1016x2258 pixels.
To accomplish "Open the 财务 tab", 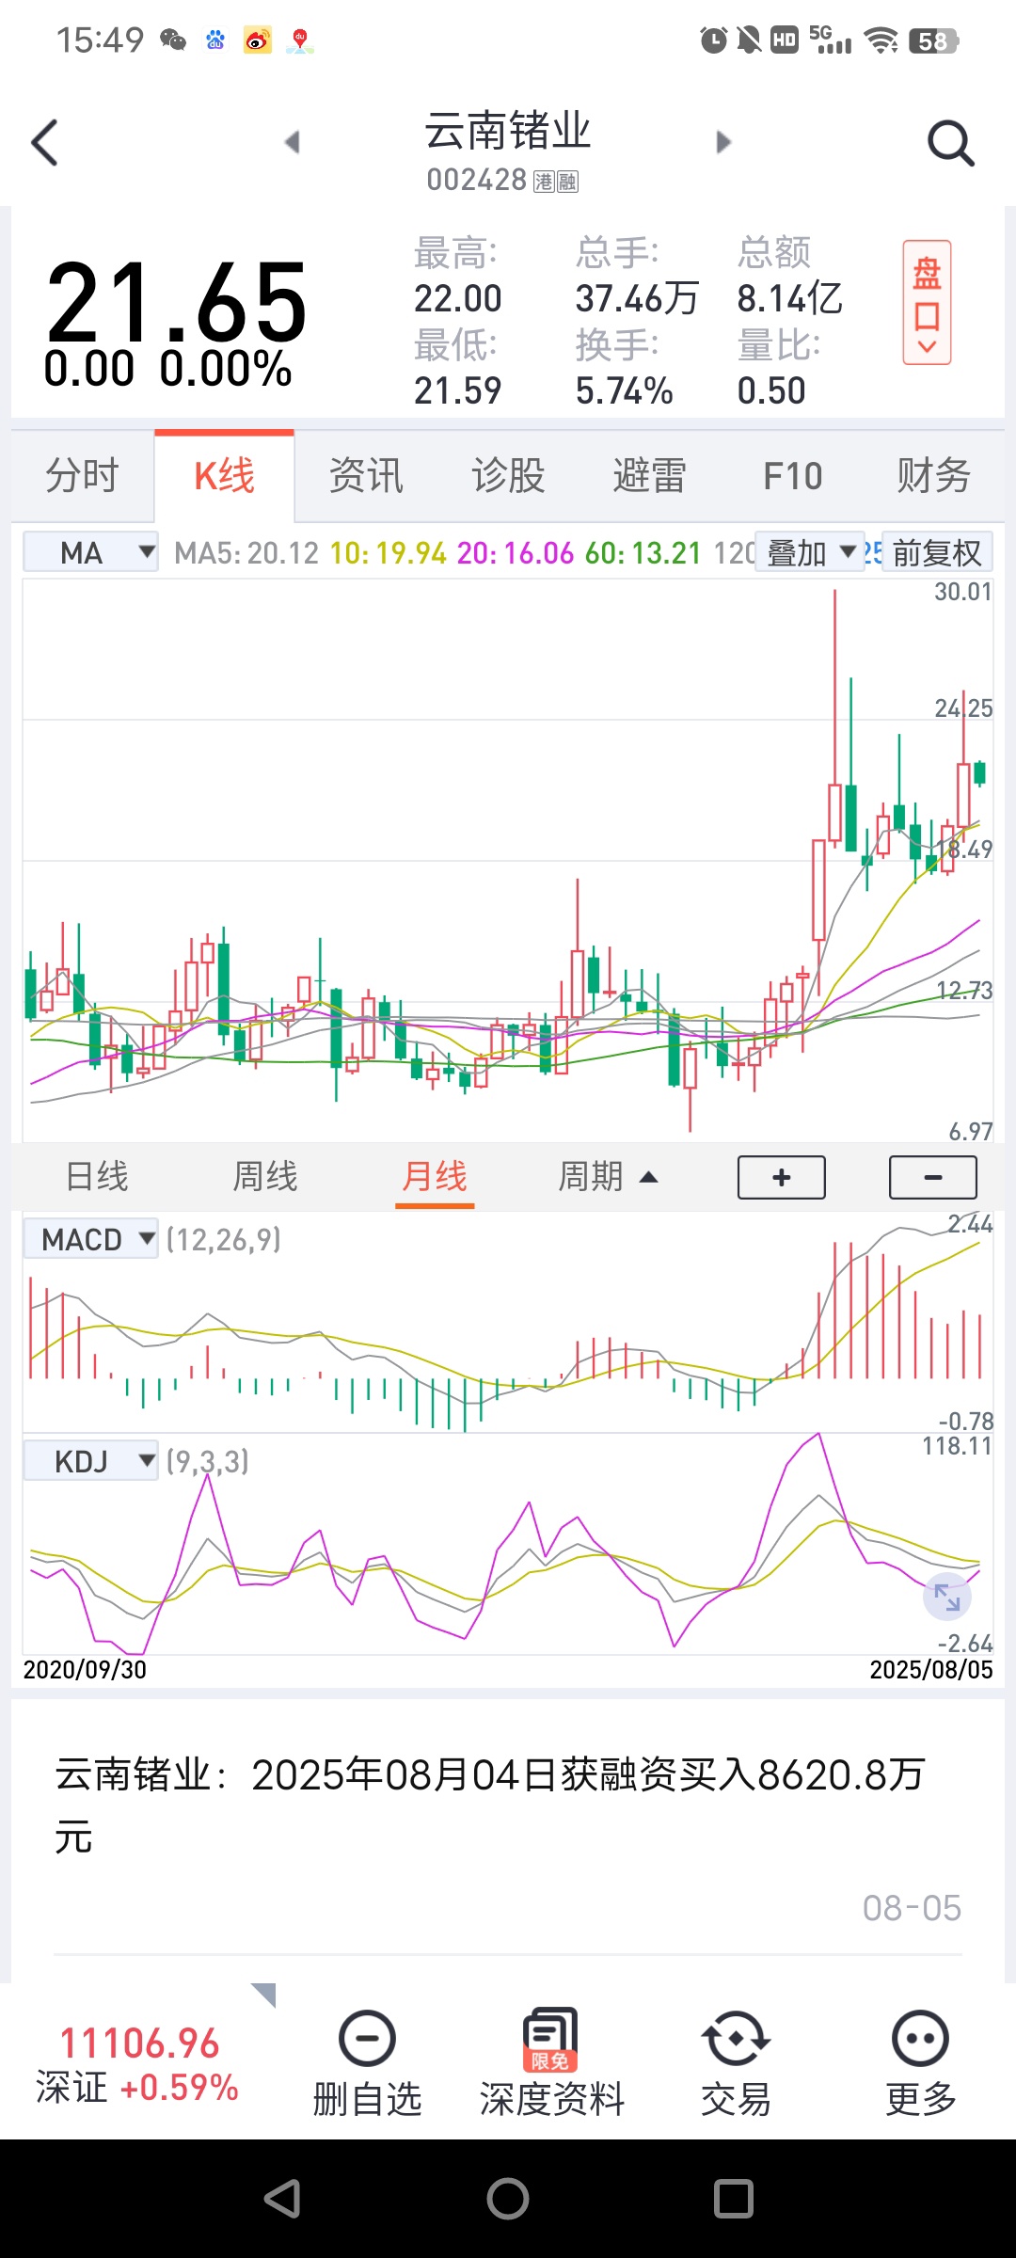I will 933,475.
